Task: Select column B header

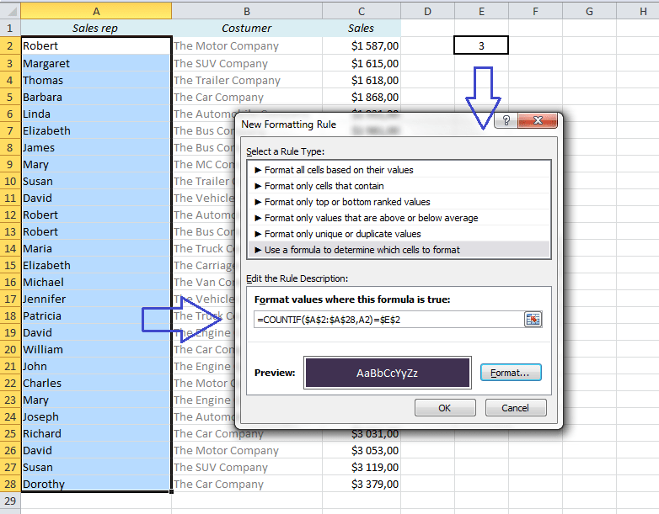Action: (247, 11)
